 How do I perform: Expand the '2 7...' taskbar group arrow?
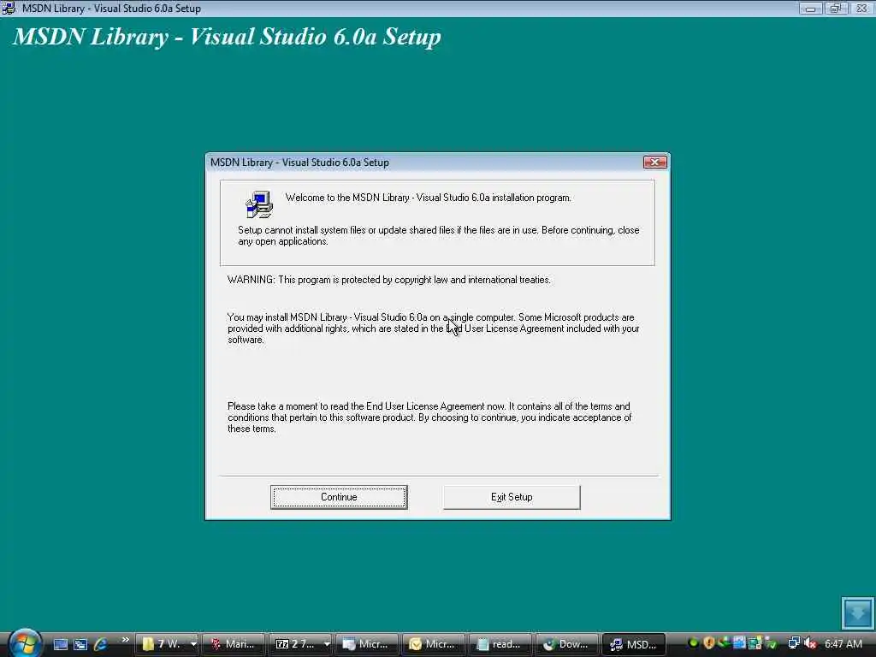pyautogui.click(x=327, y=644)
